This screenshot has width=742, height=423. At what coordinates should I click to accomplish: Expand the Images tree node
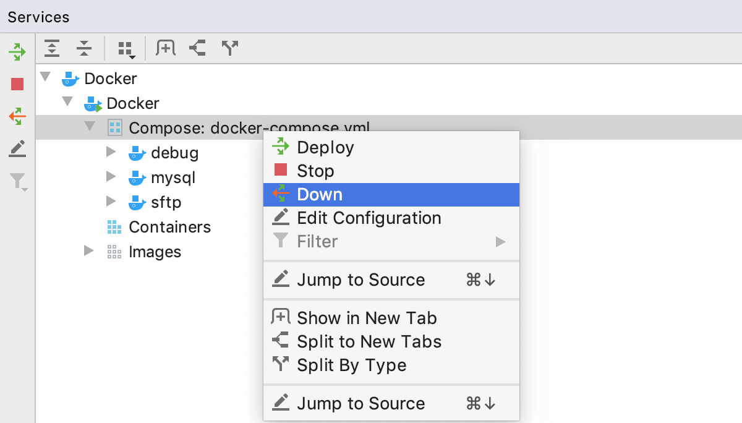90,252
